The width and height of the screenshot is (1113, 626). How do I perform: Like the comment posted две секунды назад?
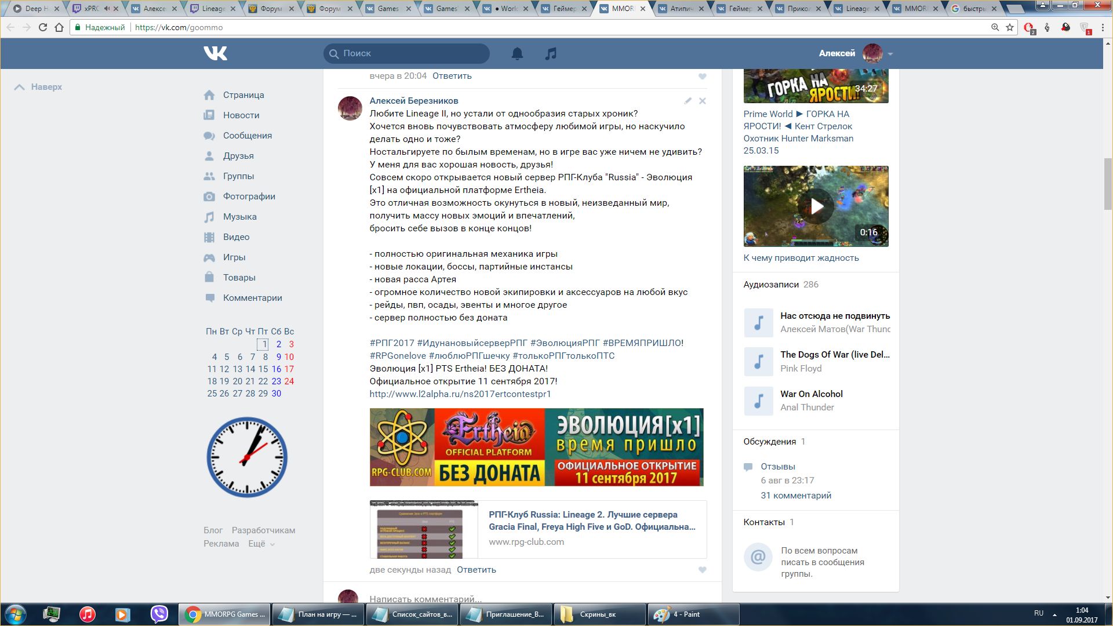[x=702, y=570]
